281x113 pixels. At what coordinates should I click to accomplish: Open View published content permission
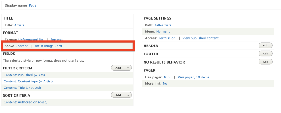[200, 38]
